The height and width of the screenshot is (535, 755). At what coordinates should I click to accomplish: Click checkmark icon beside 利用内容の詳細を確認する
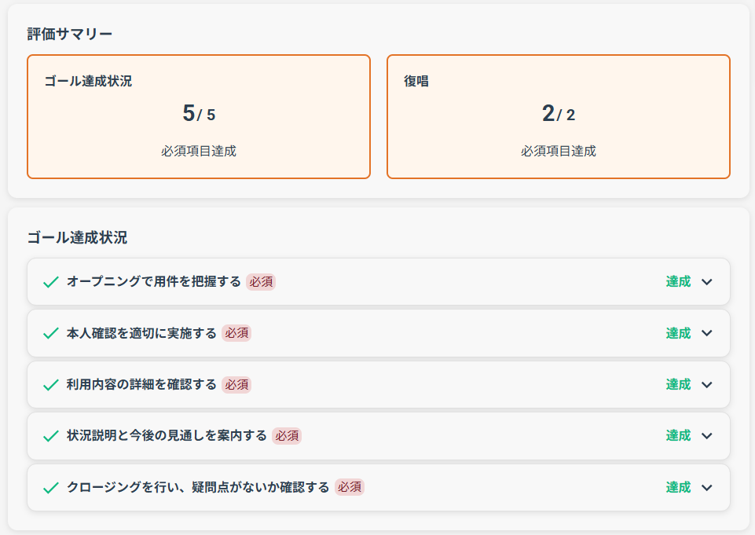click(x=51, y=385)
